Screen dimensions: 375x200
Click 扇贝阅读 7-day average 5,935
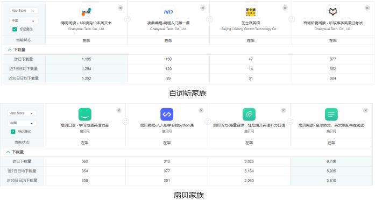331,171
